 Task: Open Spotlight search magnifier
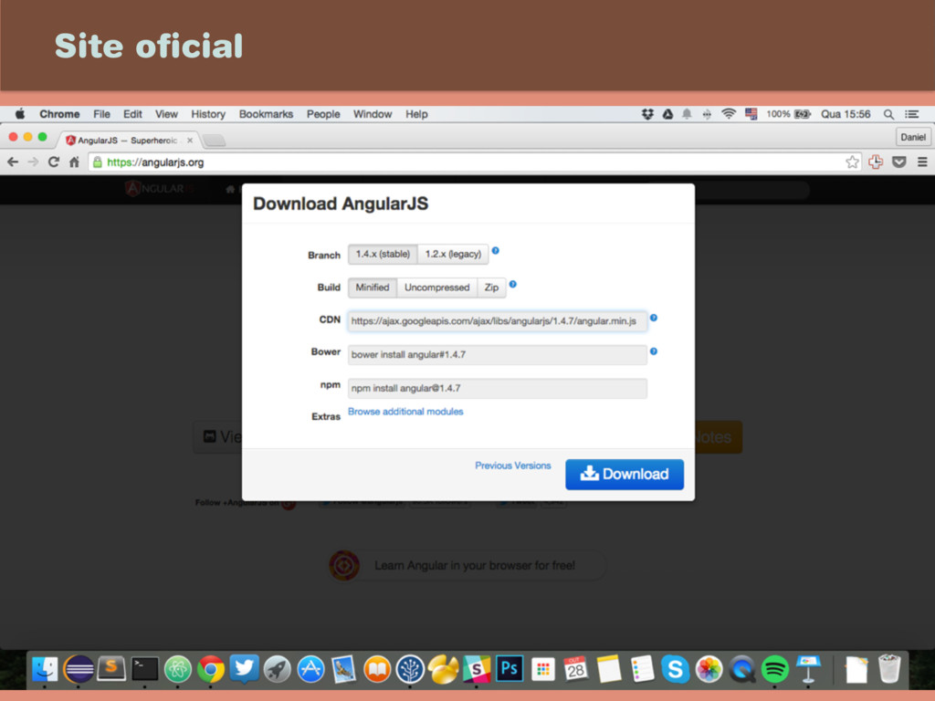pyautogui.click(x=888, y=114)
